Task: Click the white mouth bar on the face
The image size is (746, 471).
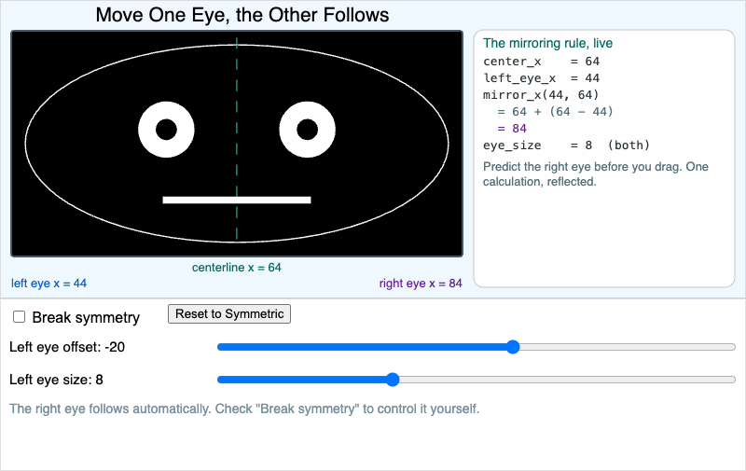Action: tap(237, 200)
